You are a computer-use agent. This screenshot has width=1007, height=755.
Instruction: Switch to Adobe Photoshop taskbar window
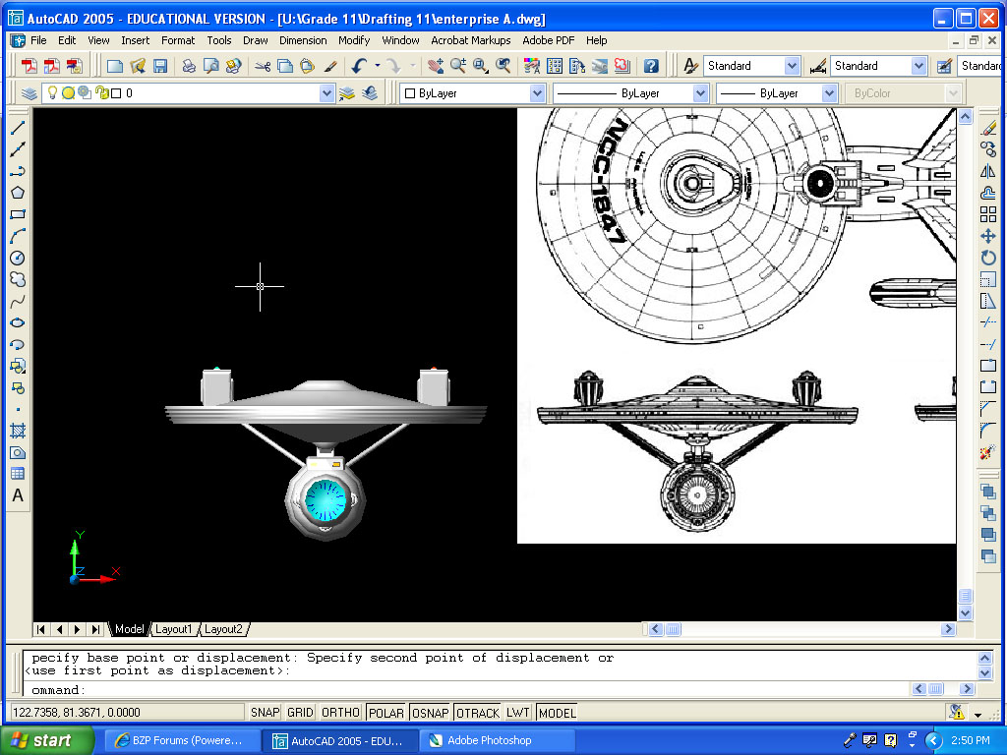point(497,740)
